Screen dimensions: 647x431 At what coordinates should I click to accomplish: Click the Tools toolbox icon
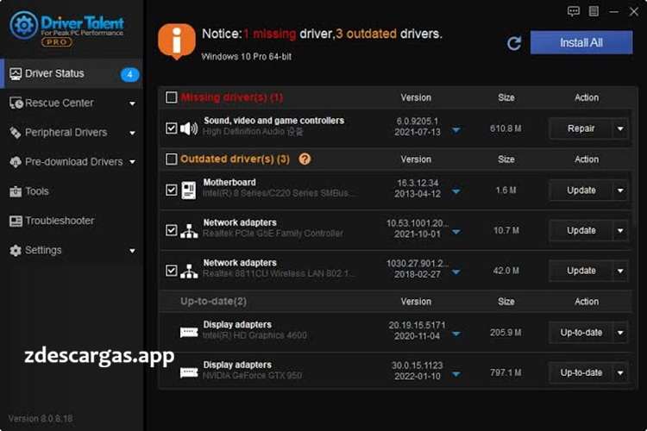point(16,191)
